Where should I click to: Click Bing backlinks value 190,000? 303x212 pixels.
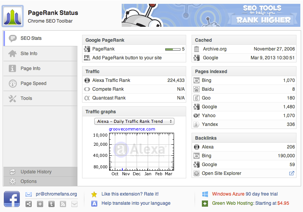click(x=286, y=156)
